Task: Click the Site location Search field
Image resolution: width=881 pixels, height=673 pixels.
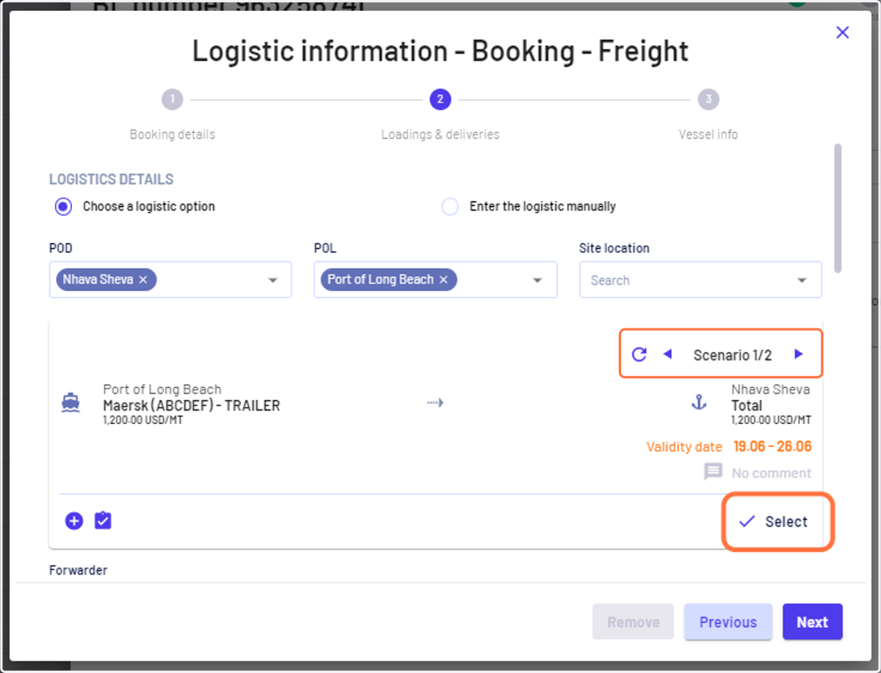Action: tap(700, 280)
